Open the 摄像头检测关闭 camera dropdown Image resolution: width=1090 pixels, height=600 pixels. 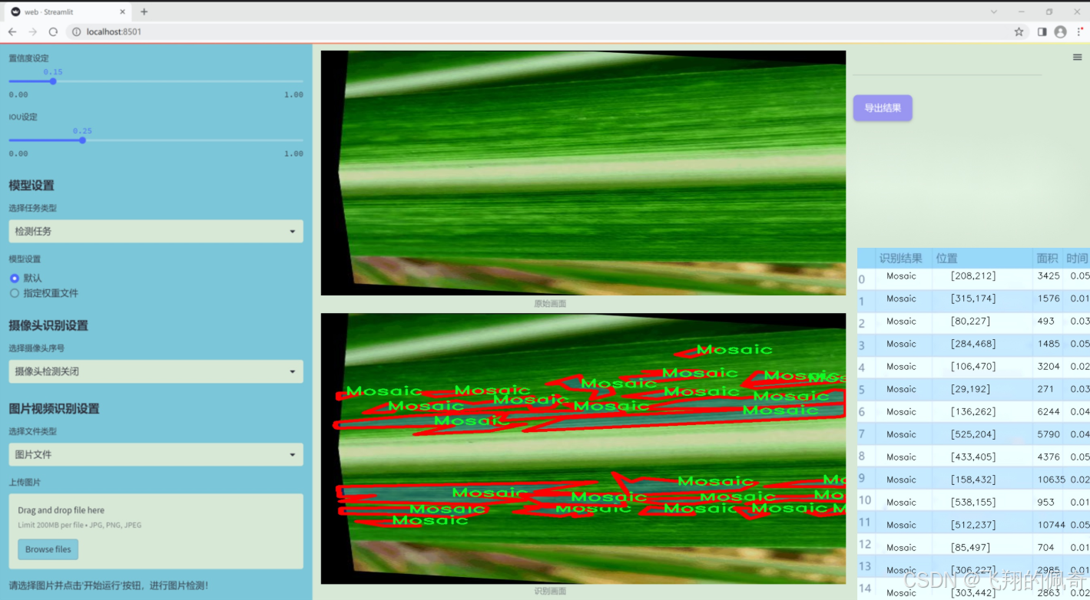point(156,371)
